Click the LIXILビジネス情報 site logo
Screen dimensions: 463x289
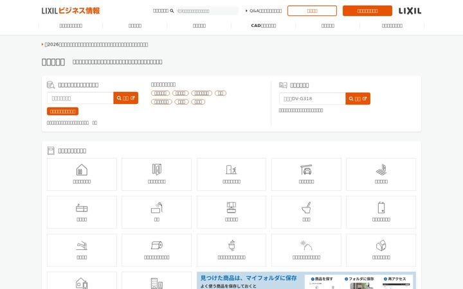71,11
